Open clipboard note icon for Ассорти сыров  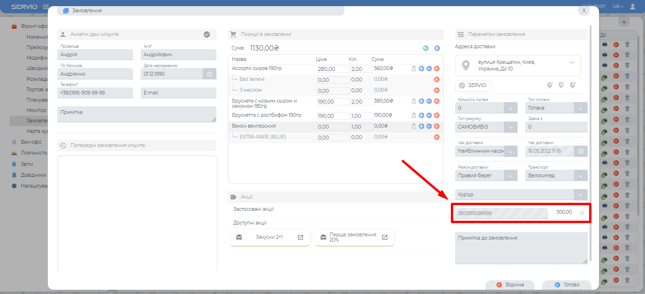(x=414, y=69)
